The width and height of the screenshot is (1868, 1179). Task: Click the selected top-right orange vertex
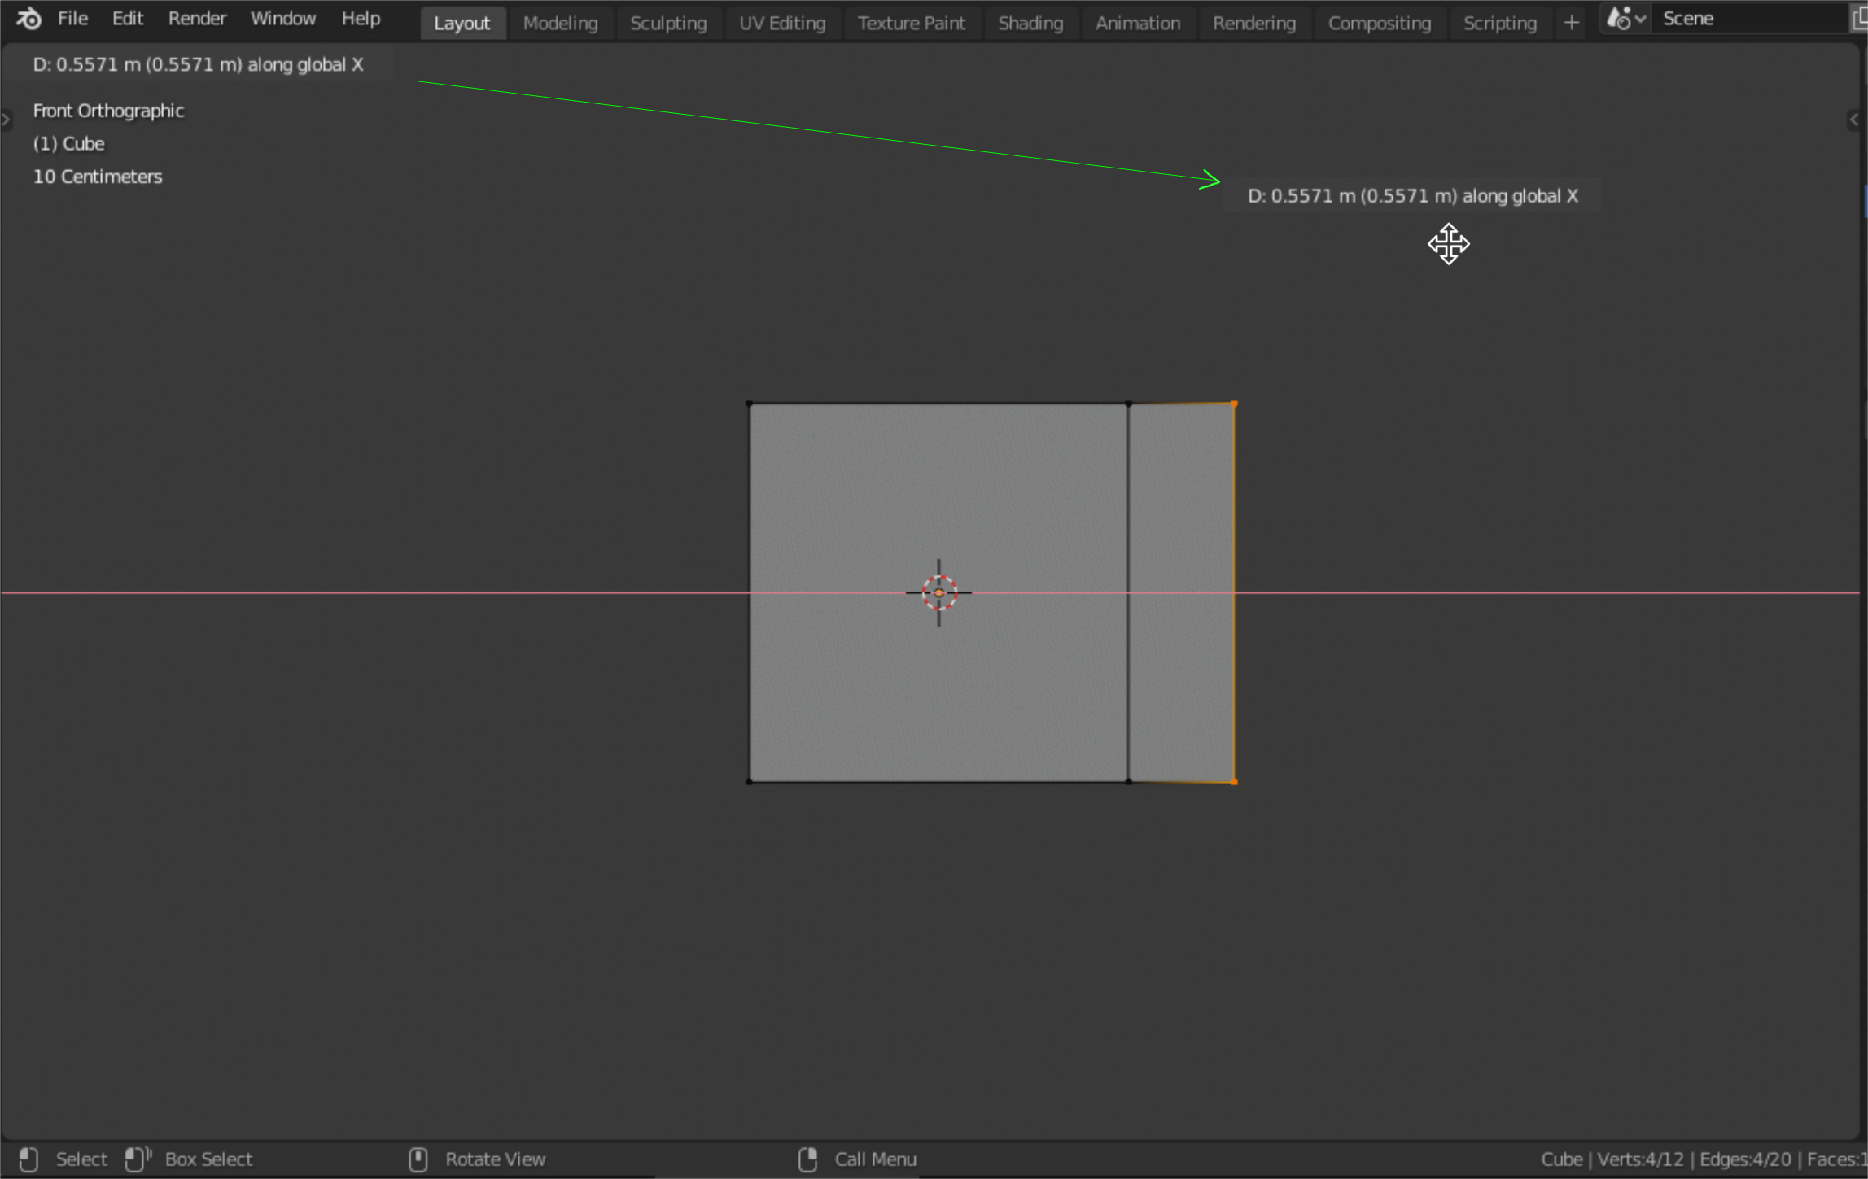pyautogui.click(x=1234, y=404)
